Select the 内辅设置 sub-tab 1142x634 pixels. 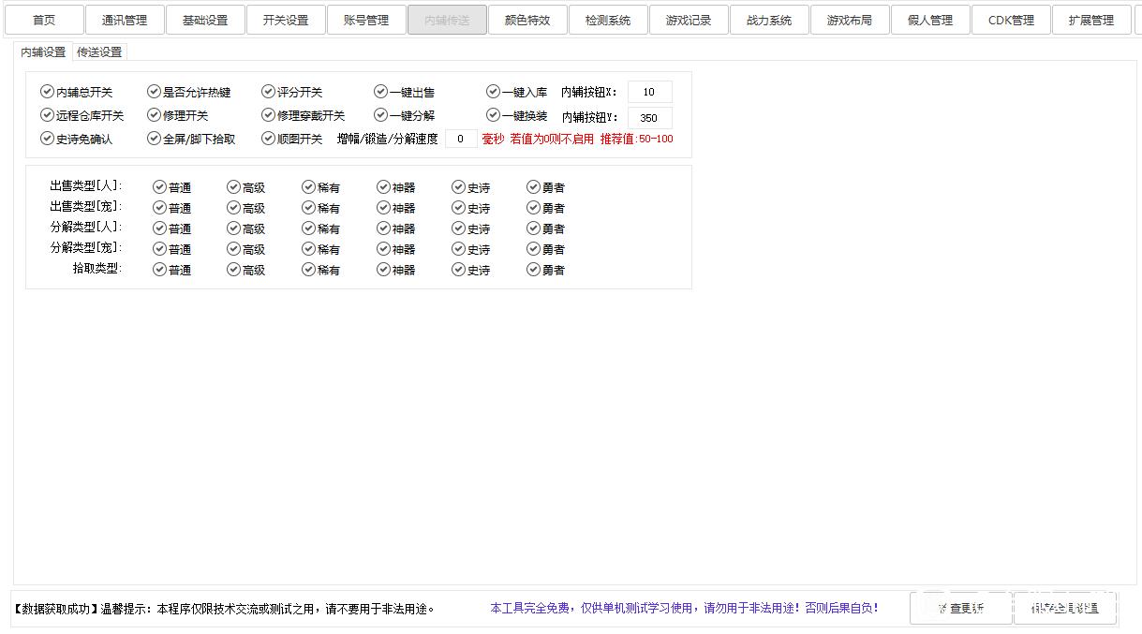(43, 52)
